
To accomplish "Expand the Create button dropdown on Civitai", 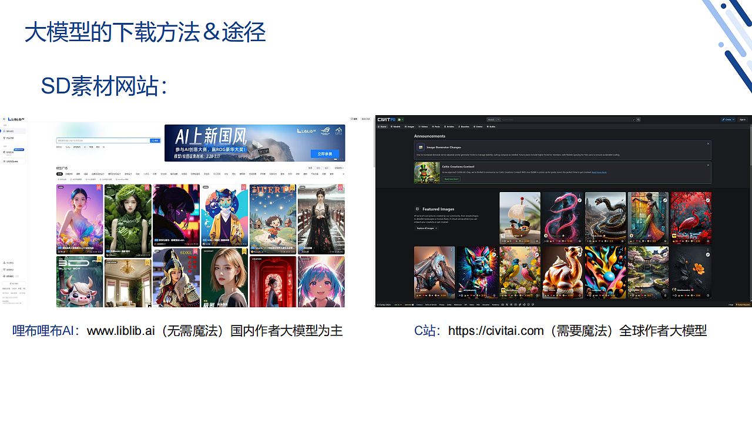I will 733,120.
